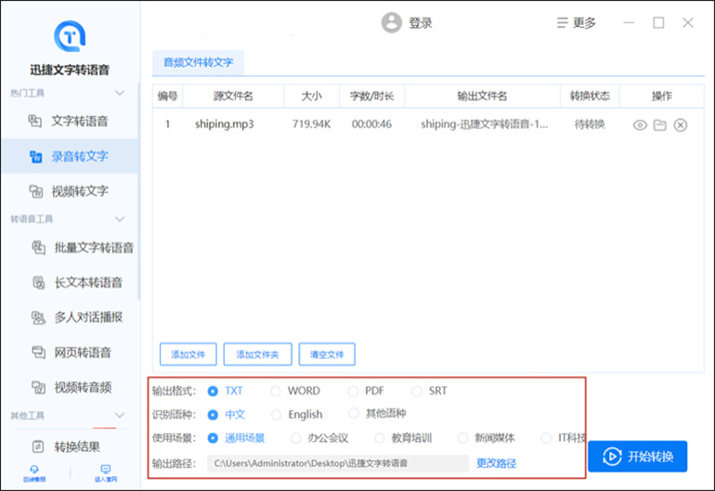Select source file name shiping.mp3
This screenshot has height=491, width=715.
click(x=225, y=124)
